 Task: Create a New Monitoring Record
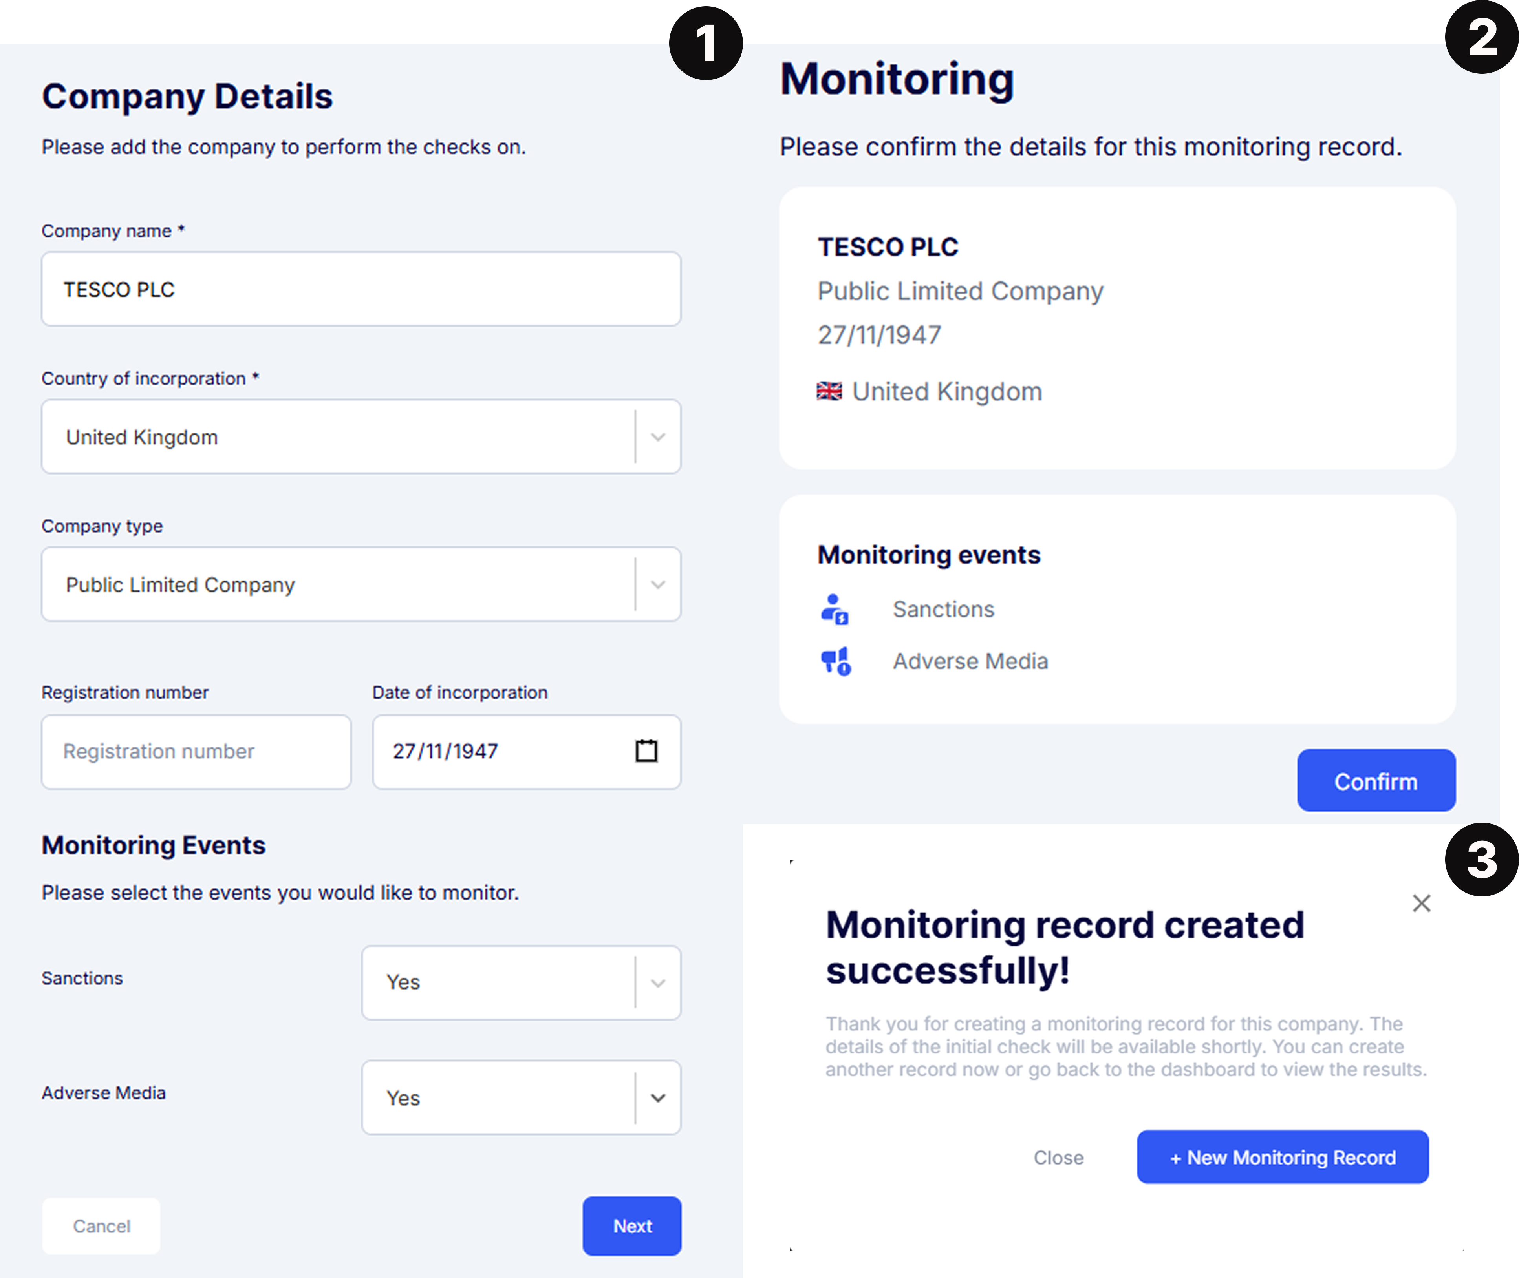[1283, 1157]
